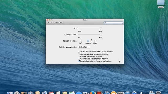Open the Trash in the Dock
Viewport: 168px width, 94px height.
pos(158,92)
